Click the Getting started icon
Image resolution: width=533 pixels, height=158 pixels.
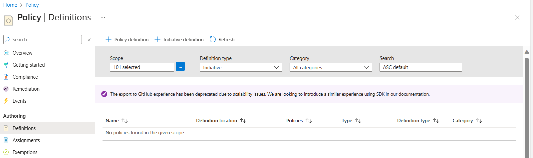point(6,65)
